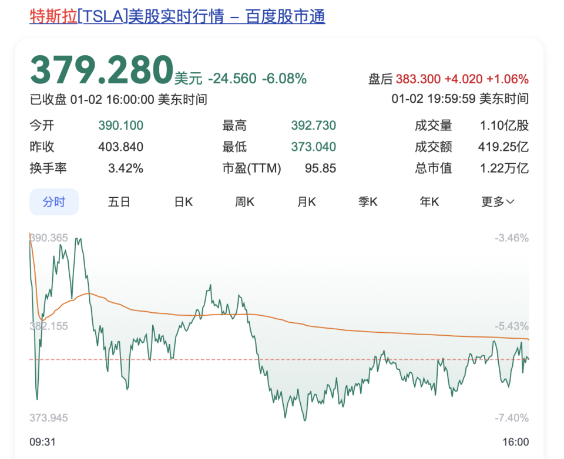Click the chart axis label 390.365
Viewport: 564px width, 459px height.
49,238
